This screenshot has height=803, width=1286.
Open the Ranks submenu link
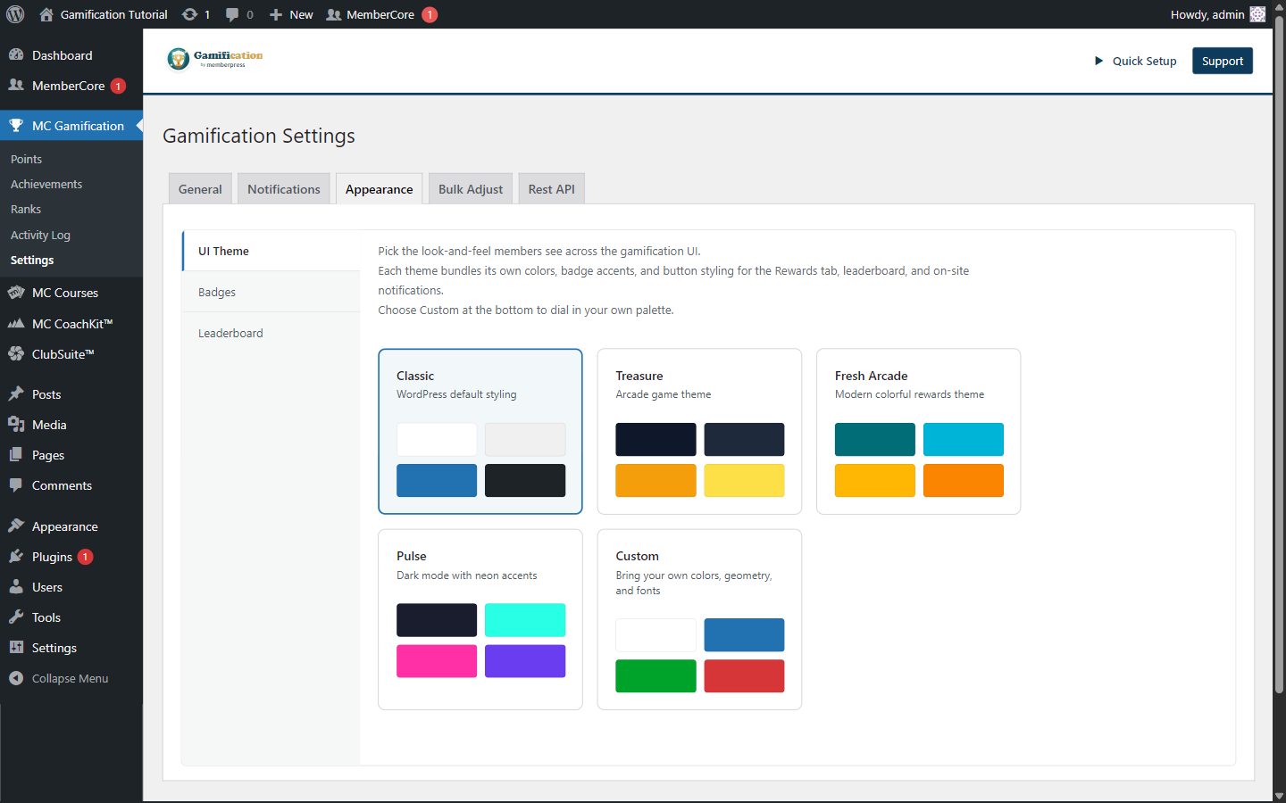pos(26,209)
